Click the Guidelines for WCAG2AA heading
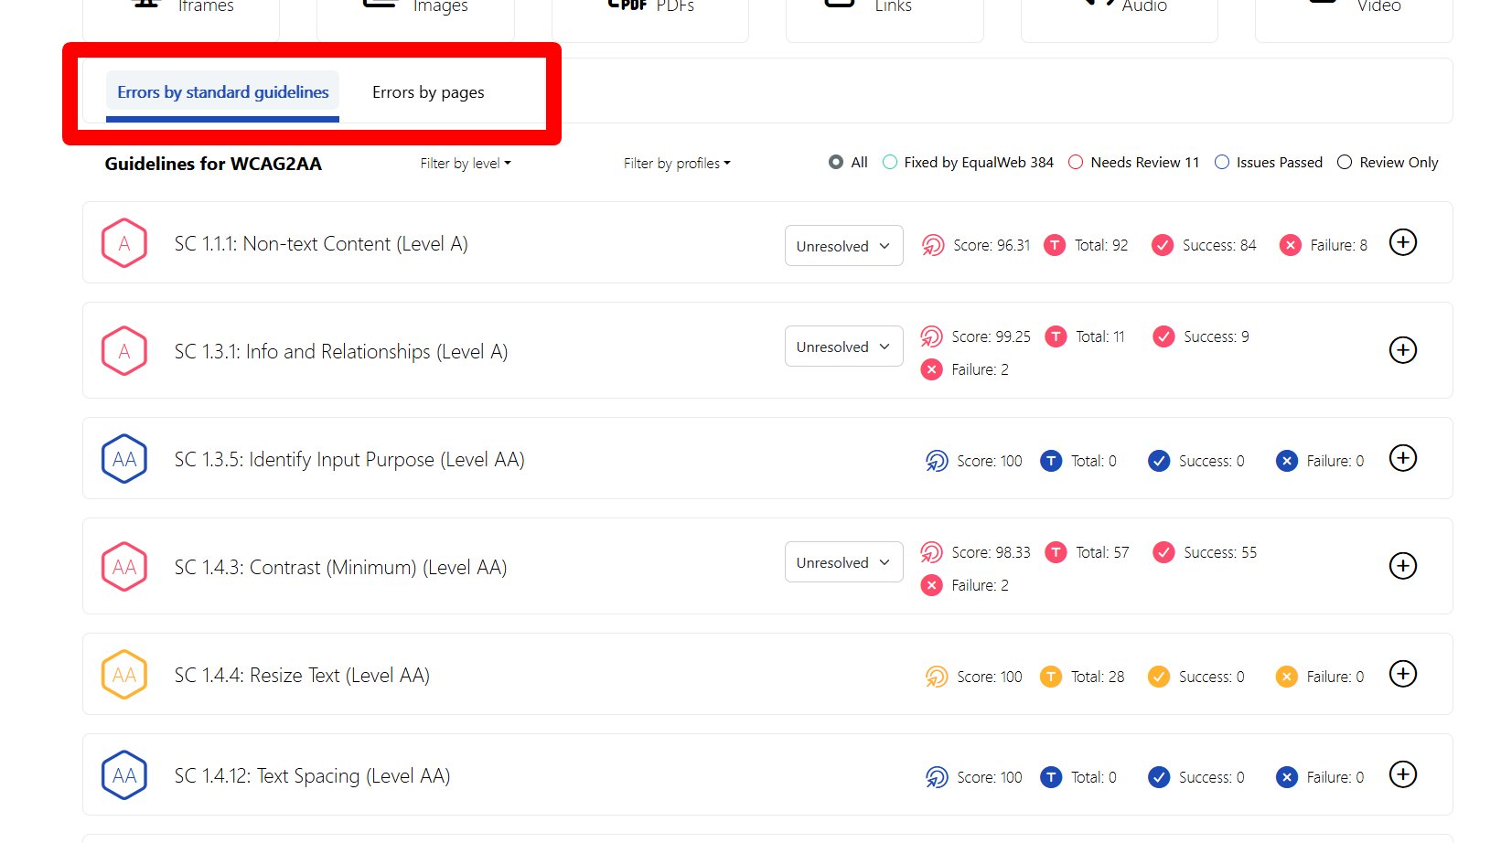 tap(213, 165)
